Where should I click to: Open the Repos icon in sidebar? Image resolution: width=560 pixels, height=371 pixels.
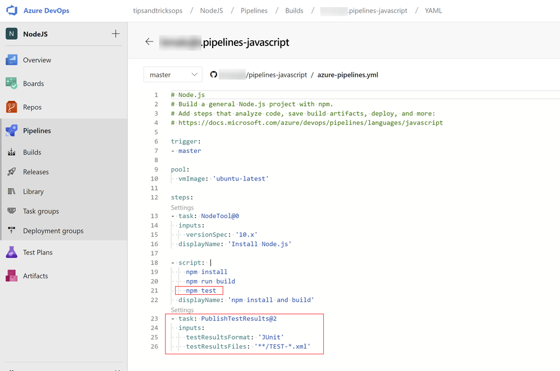pyautogui.click(x=11, y=107)
